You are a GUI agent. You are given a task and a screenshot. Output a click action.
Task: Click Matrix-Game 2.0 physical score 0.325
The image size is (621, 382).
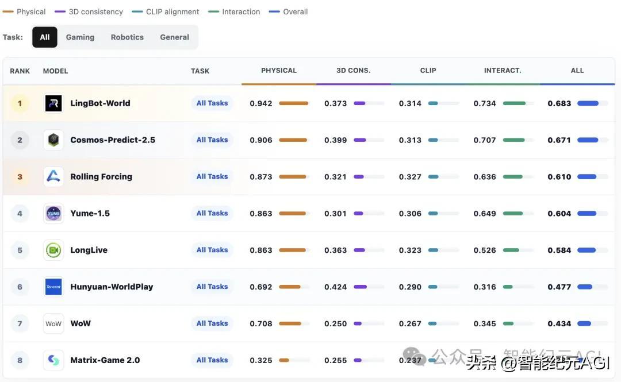(x=261, y=361)
